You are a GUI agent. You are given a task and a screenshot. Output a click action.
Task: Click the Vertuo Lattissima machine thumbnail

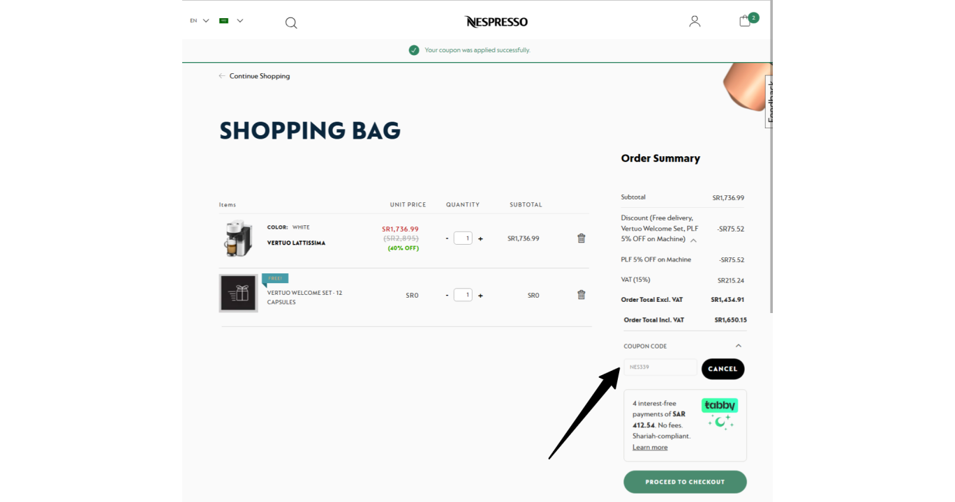pos(238,238)
